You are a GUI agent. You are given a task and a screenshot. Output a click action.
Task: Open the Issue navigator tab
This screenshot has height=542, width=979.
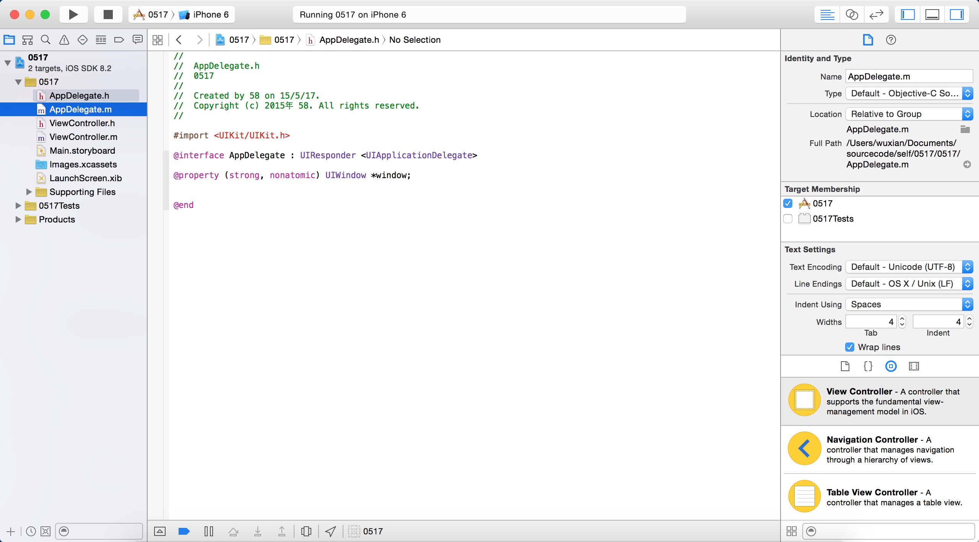64,40
